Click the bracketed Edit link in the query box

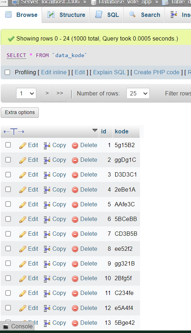click(80, 72)
